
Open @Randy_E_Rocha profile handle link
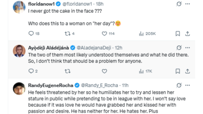coord(99,85)
